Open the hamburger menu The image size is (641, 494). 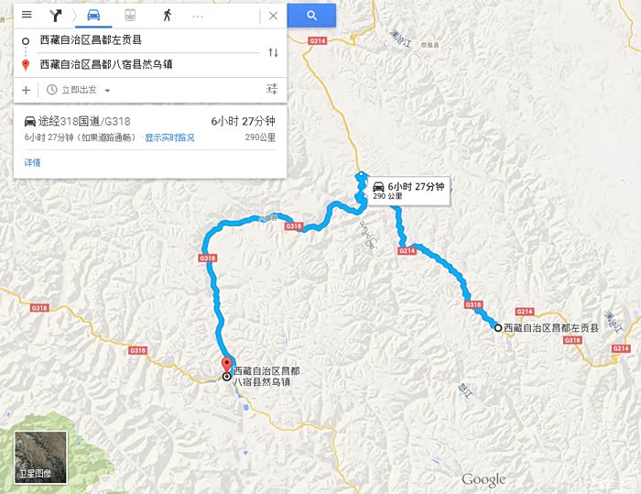pyautogui.click(x=27, y=15)
